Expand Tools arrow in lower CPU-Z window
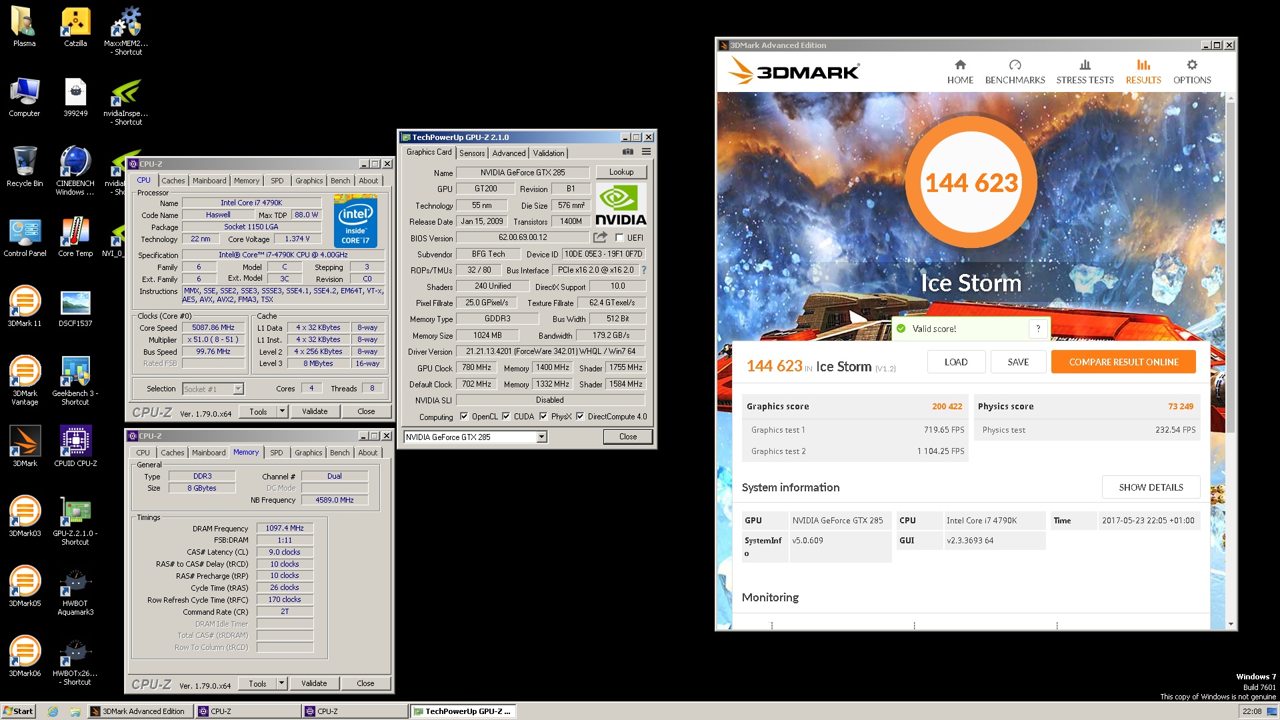 (282, 683)
